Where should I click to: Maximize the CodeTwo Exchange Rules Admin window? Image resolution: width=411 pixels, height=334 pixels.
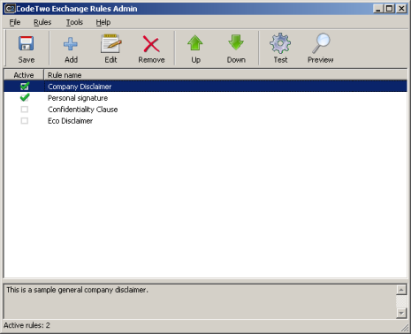[x=390, y=9]
